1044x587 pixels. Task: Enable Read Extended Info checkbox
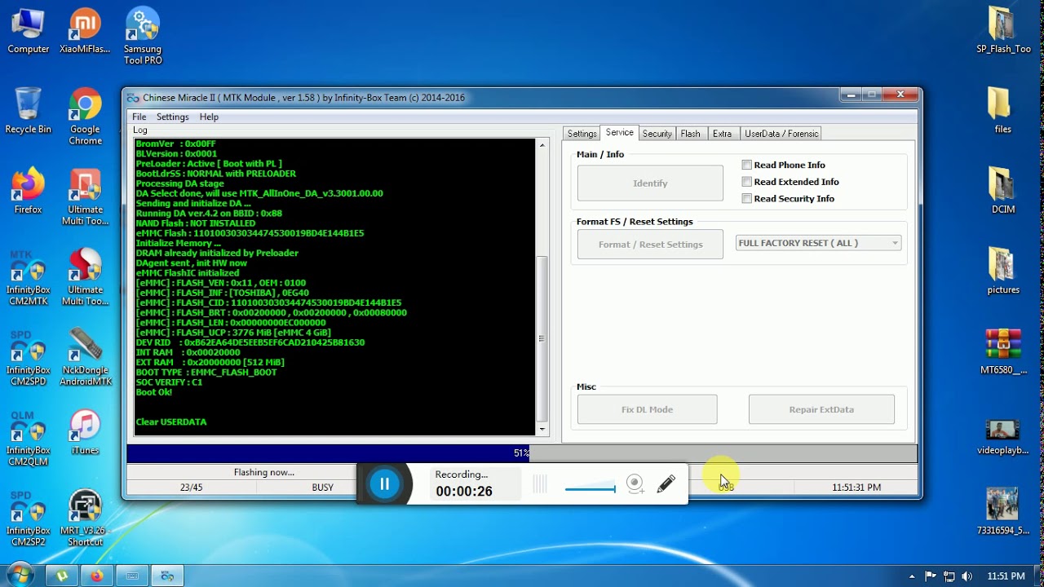point(746,182)
